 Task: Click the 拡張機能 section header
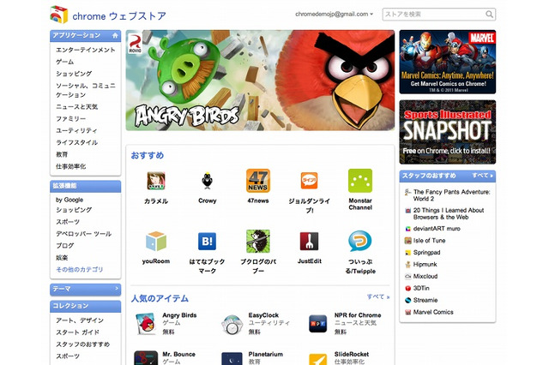pyautogui.click(x=86, y=186)
